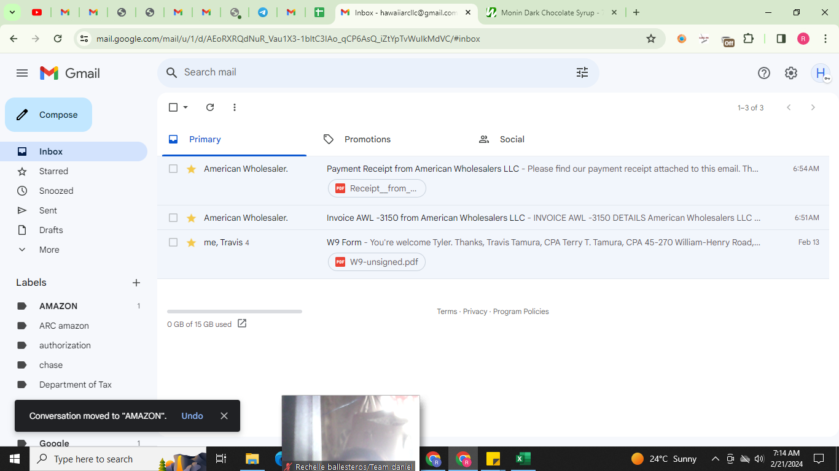The width and height of the screenshot is (839, 471).
Task: Open a new Chrome tab
Action: 636,12
